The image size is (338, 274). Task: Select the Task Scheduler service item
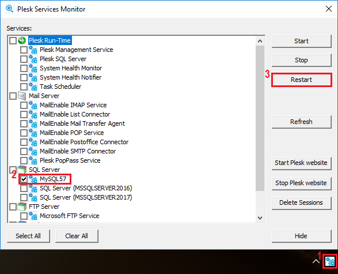pos(60,87)
